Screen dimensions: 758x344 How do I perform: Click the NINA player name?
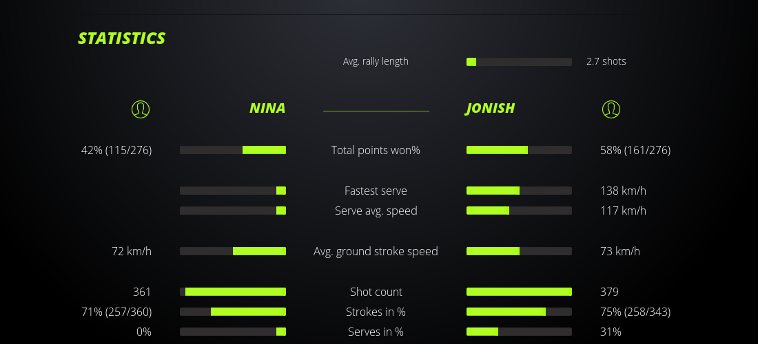[267, 109]
